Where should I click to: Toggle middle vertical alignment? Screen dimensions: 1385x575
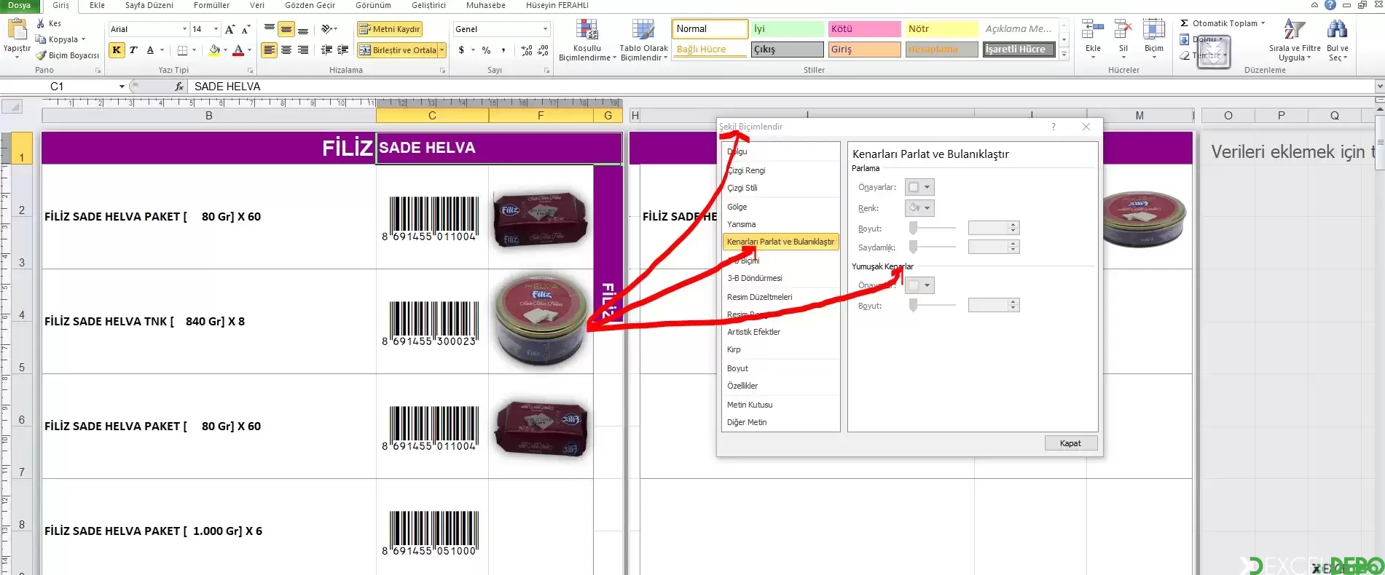point(286,29)
